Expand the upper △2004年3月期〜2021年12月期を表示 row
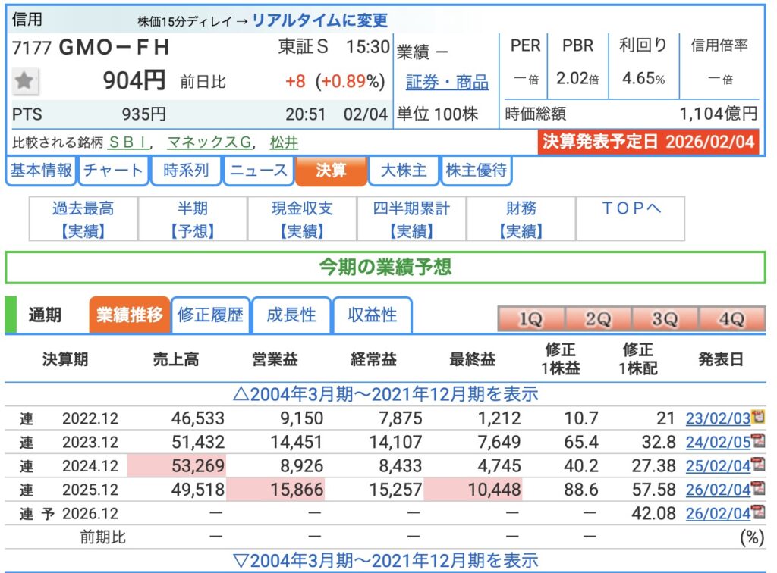Viewport: 777px width, 573px height. click(x=385, y=394)
